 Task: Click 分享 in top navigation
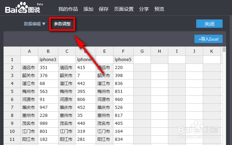tap(144, 9)
